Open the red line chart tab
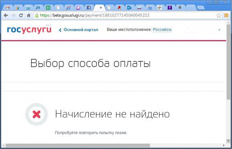The image size is (232, 149). (x=68, y=8)
